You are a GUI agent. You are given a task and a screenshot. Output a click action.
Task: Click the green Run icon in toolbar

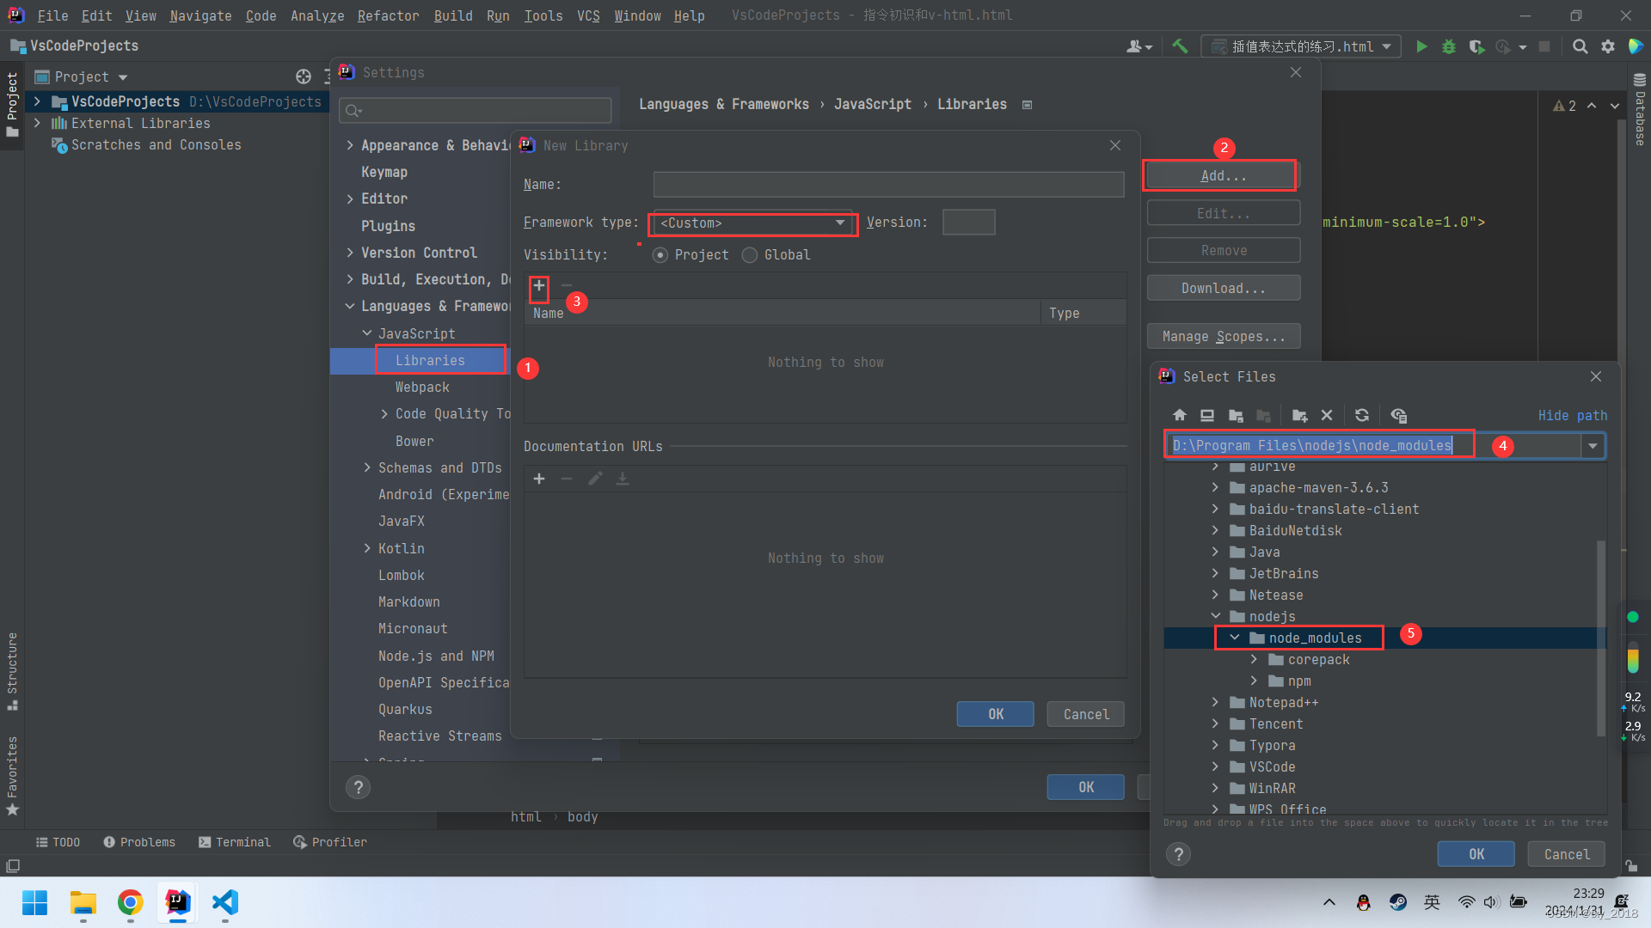(1421, 46)
